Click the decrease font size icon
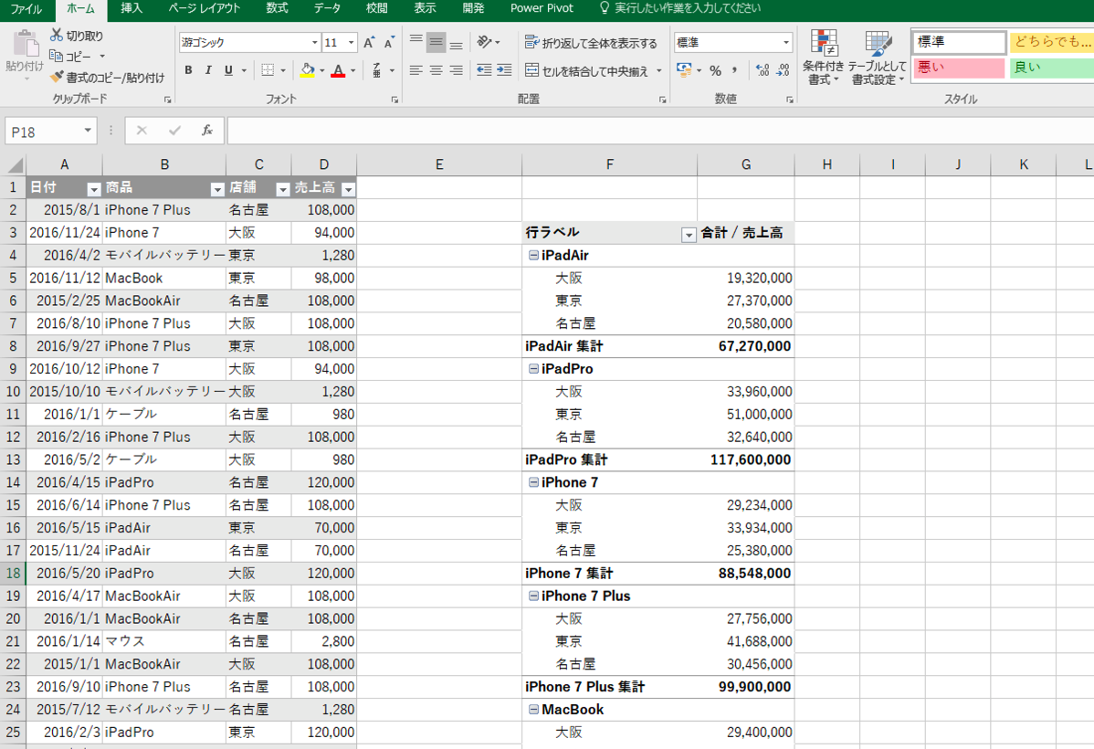This screenshot has width=1094, height=749. 389,43
